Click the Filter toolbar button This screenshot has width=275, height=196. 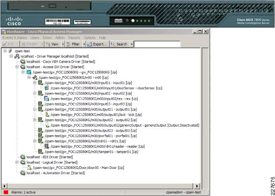[74, 44]
